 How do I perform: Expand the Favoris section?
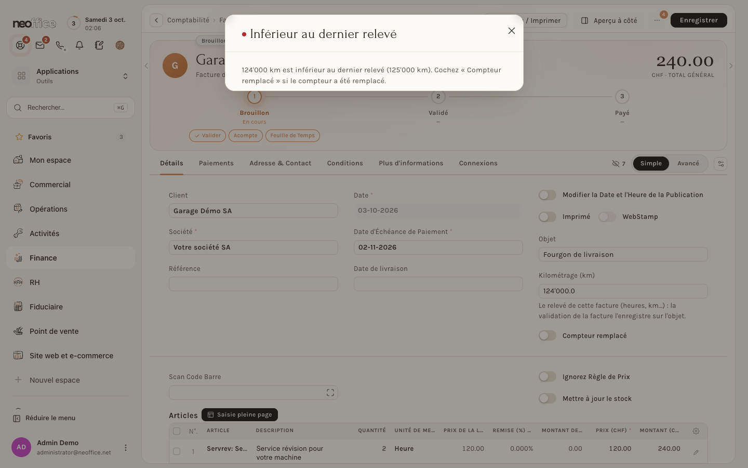point(71,137)
